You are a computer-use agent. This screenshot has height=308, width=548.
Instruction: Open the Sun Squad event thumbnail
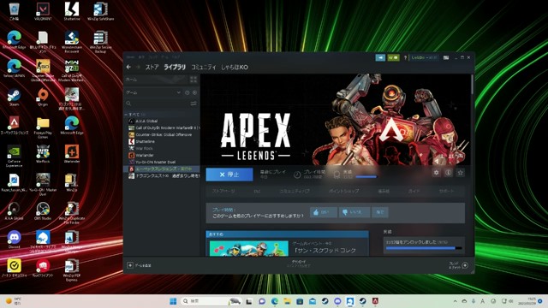click(x=249, y=249)
